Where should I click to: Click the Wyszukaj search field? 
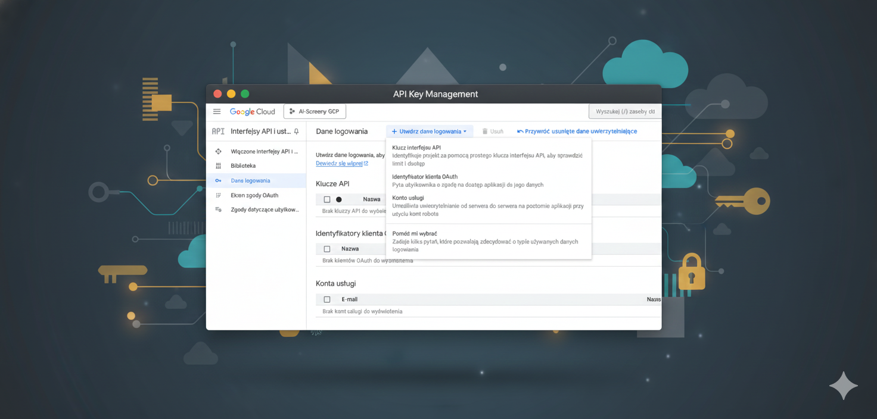click(624, 111)
